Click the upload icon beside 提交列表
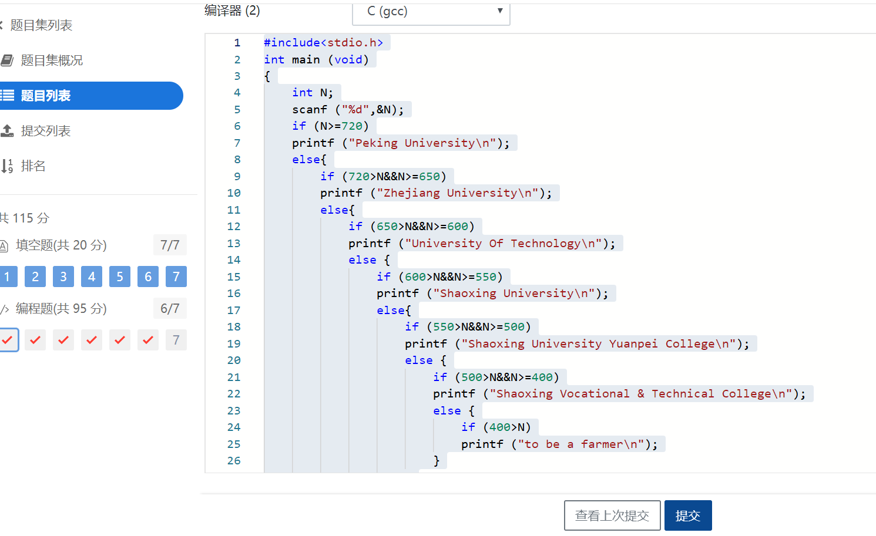 (x=7, y=131)
